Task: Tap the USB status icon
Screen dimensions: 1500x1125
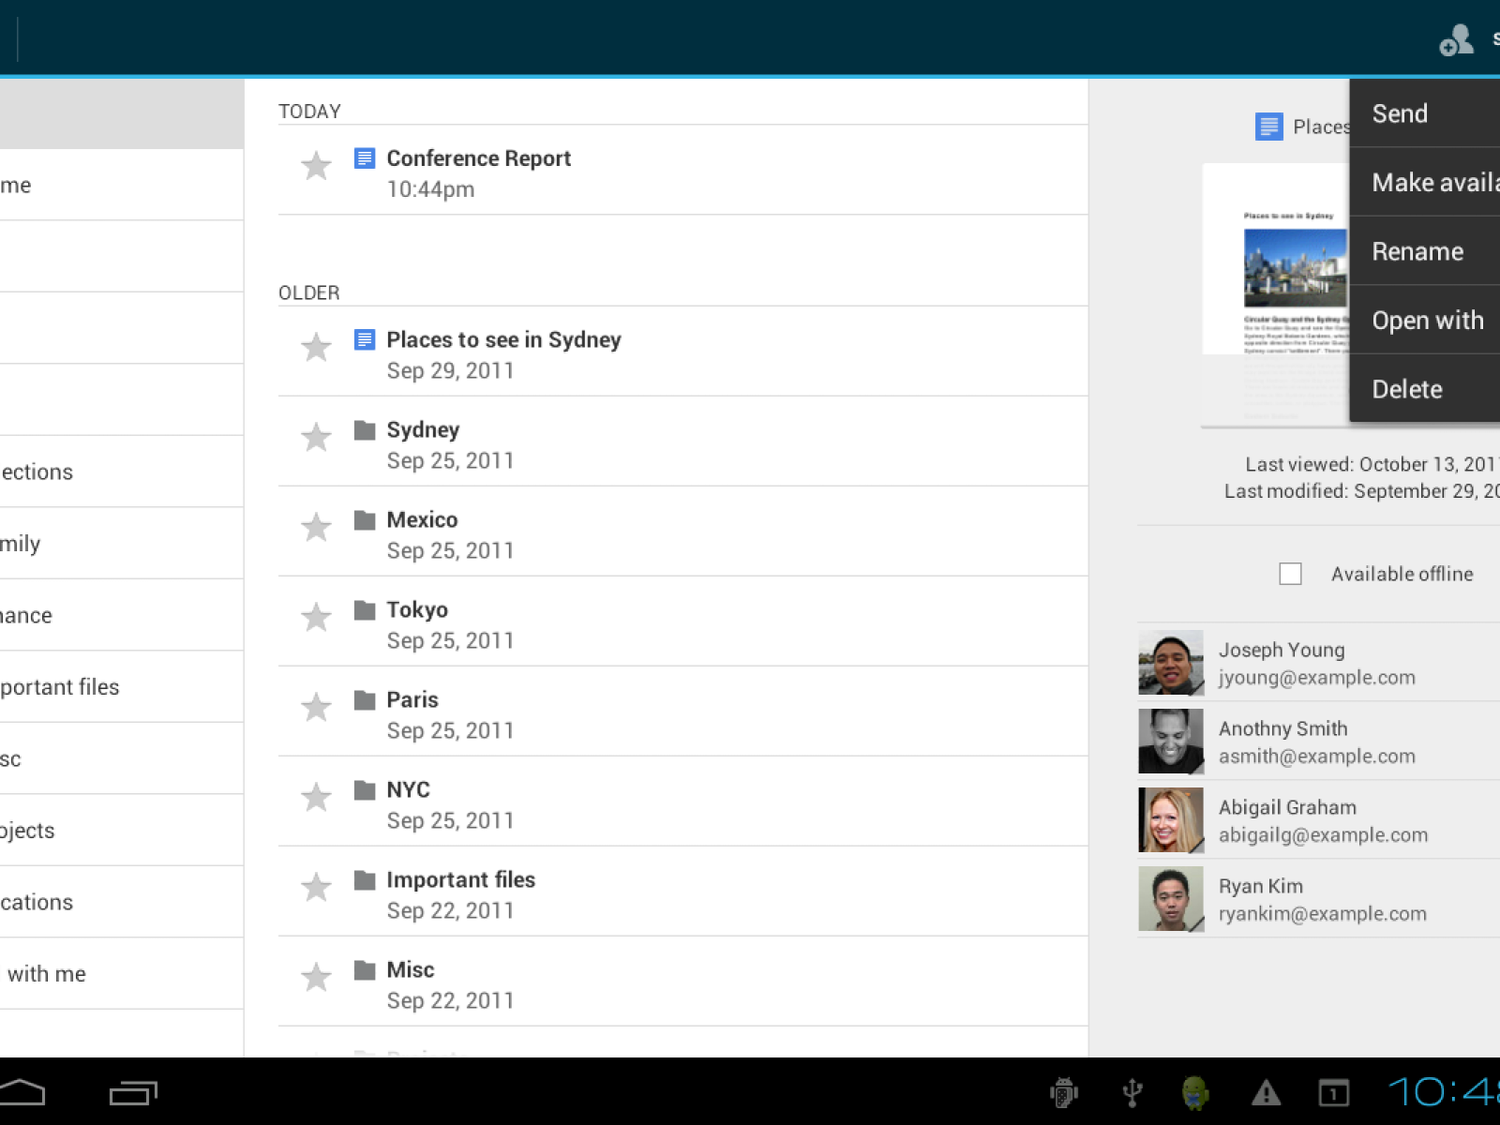Action: (1132, 1093)
